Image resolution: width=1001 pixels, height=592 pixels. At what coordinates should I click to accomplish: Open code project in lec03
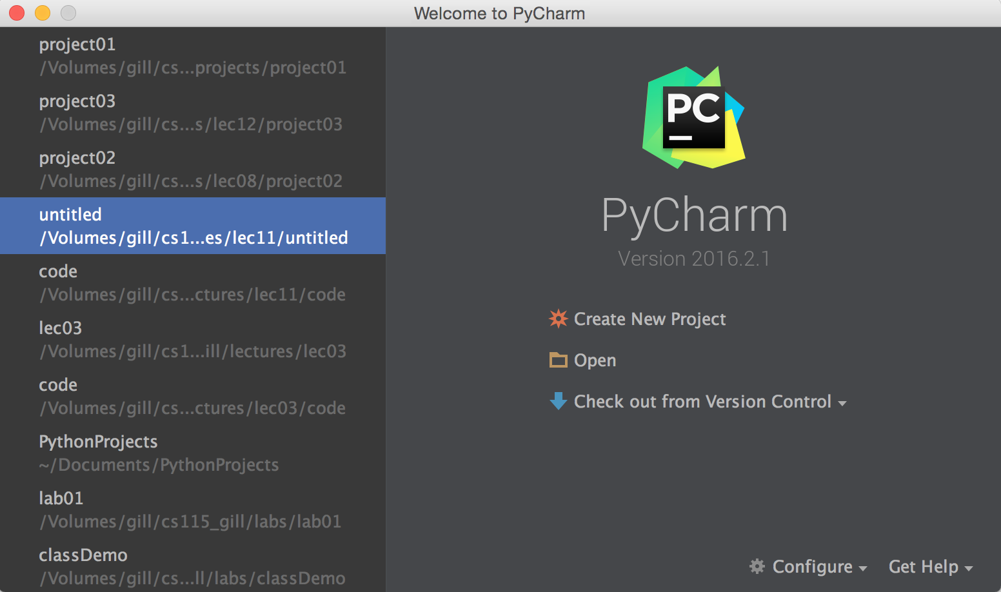(193, 396)
